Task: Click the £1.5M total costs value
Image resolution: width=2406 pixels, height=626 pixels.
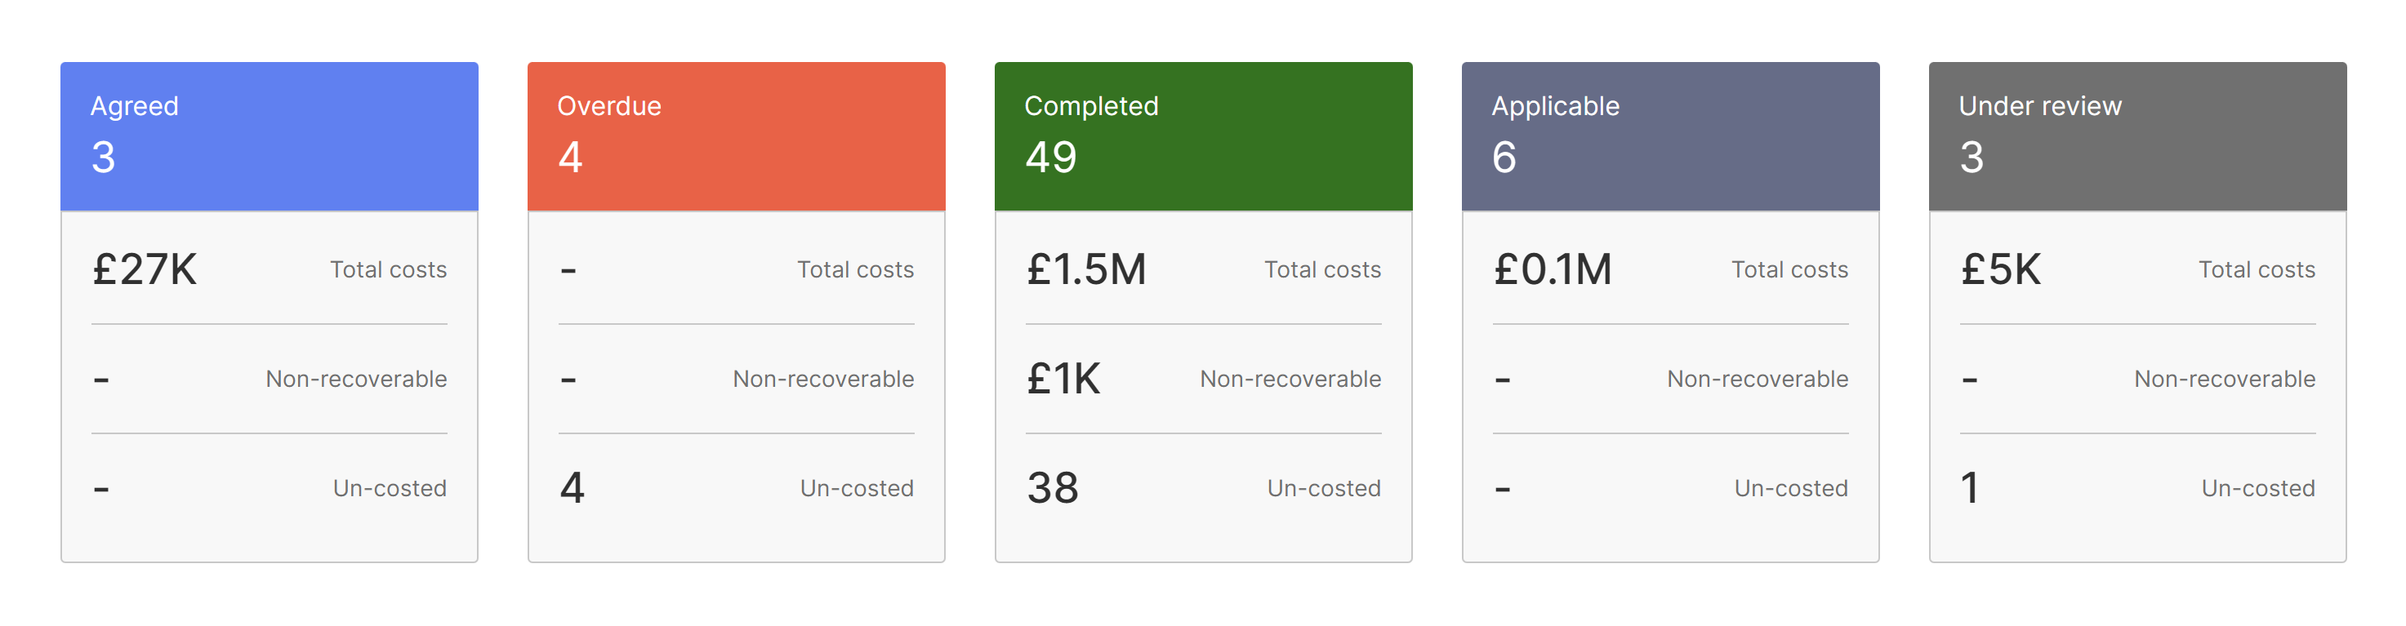Action: click(x=1085, y=269)
